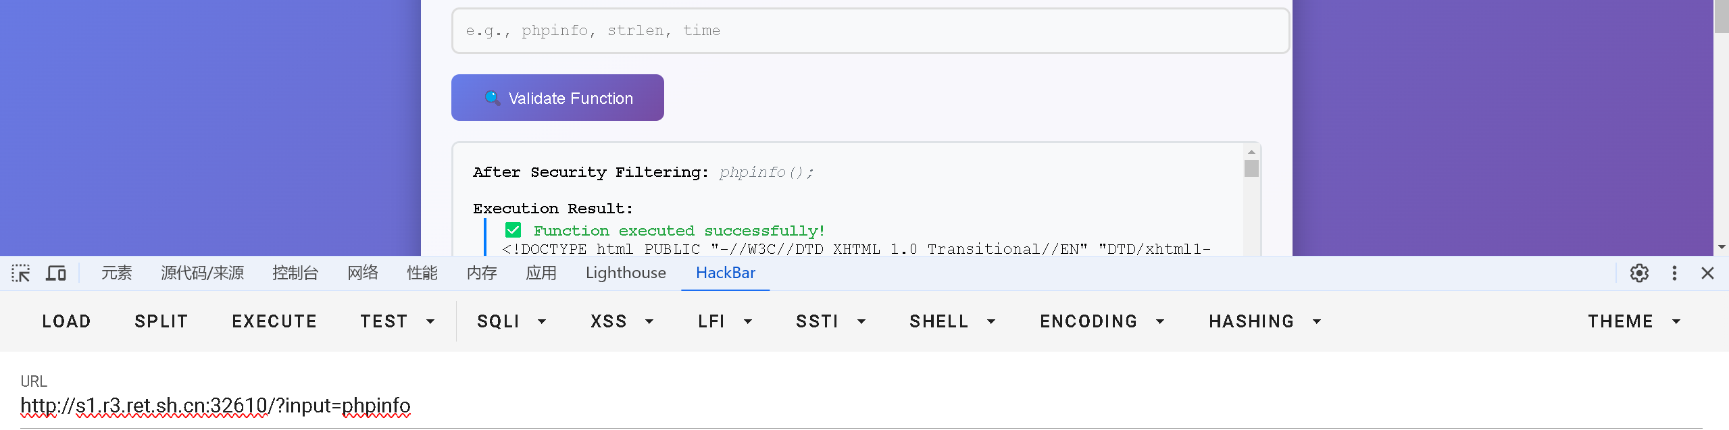The height and width of the screenshot is (430, 1729).
Task: Open the THEME dropdown
Action: [1634, 321]
